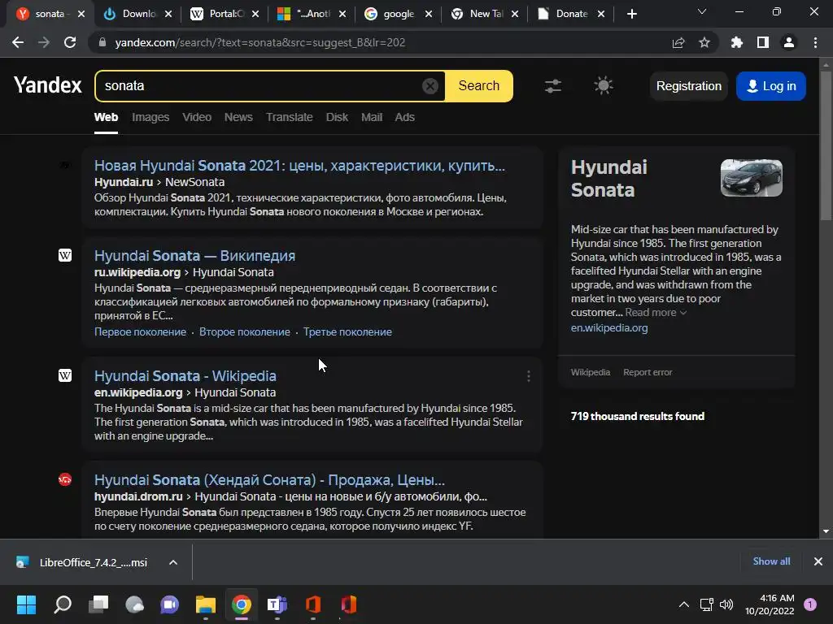Screen dimensions: 833x624
Task: Open Hyundai Sonata (Хендай Соната) Продажа result
Action: (269, 480)
